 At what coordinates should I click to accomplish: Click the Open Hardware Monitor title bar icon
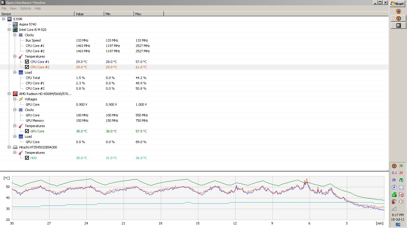[3, 3]
